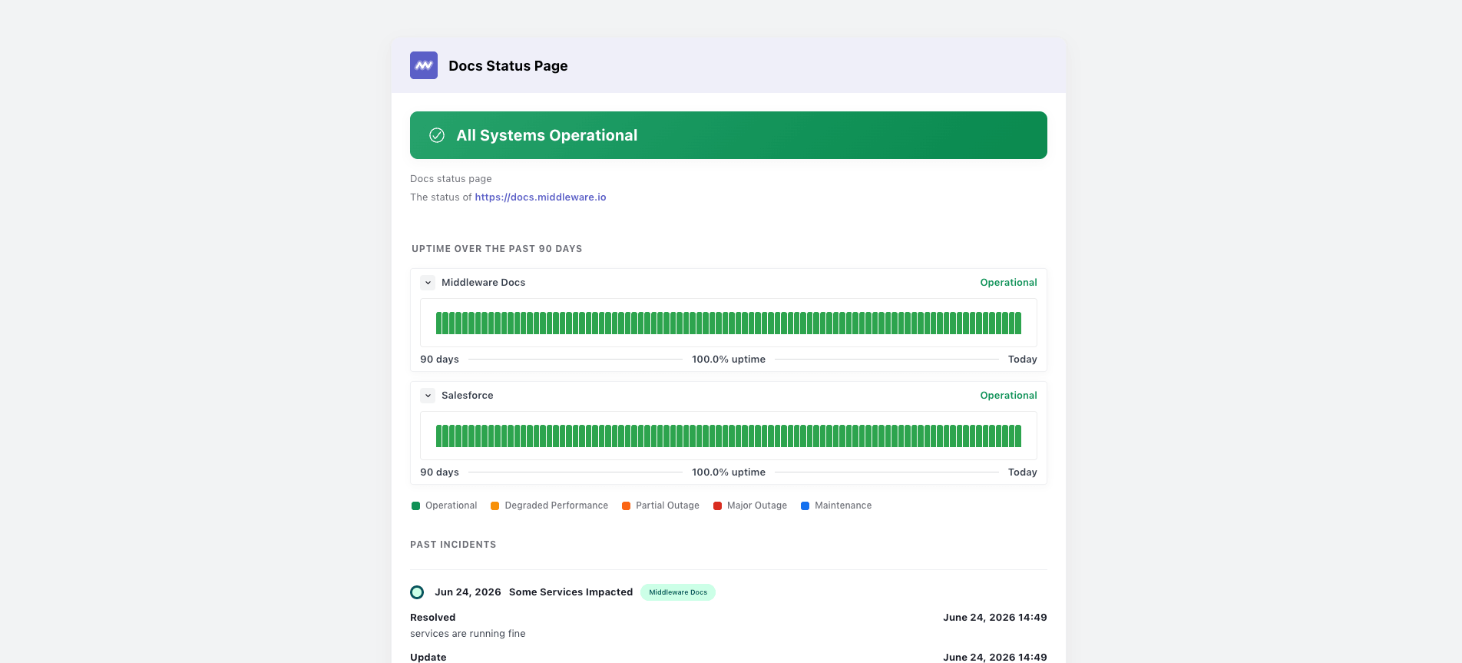Click the Today label under Salesforce chart
Viewport: 1462px width, 663px height.
(1023, 472)
